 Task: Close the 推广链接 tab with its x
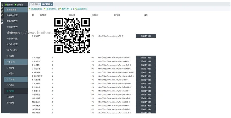(51, 4)
